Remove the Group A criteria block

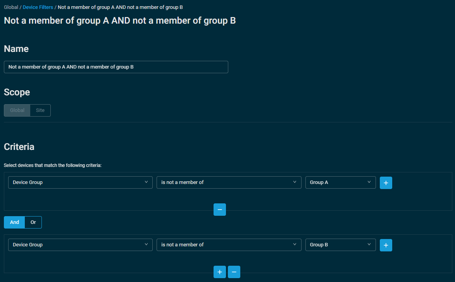tap(220, 210)
